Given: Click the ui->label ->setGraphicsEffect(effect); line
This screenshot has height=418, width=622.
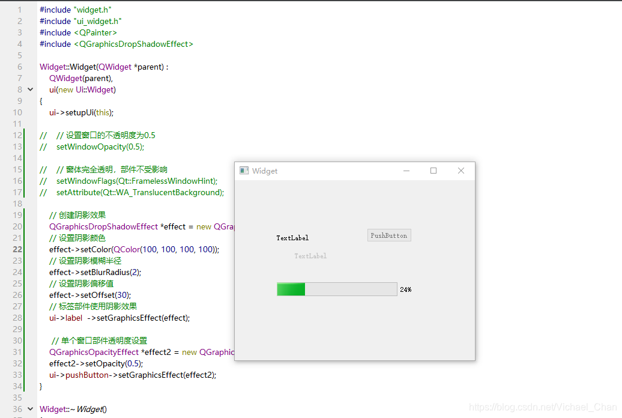Looking at the screenshot, I should [x=119, y=318].
